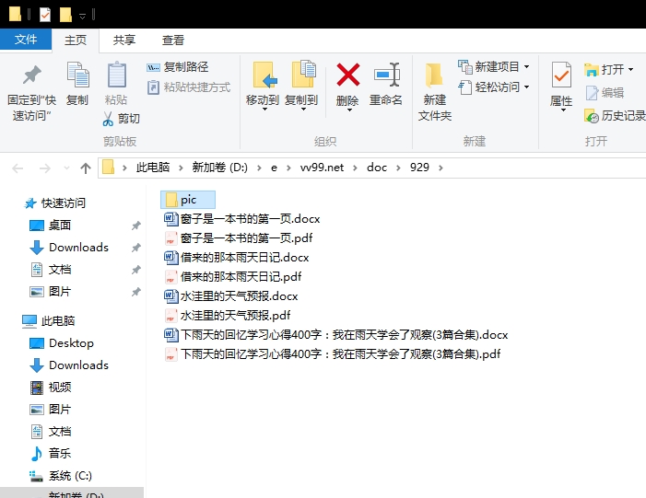The width and height of the screenshot is (646, 498).
Task: Click the Up one level arrow
Action: coord(86,168)
